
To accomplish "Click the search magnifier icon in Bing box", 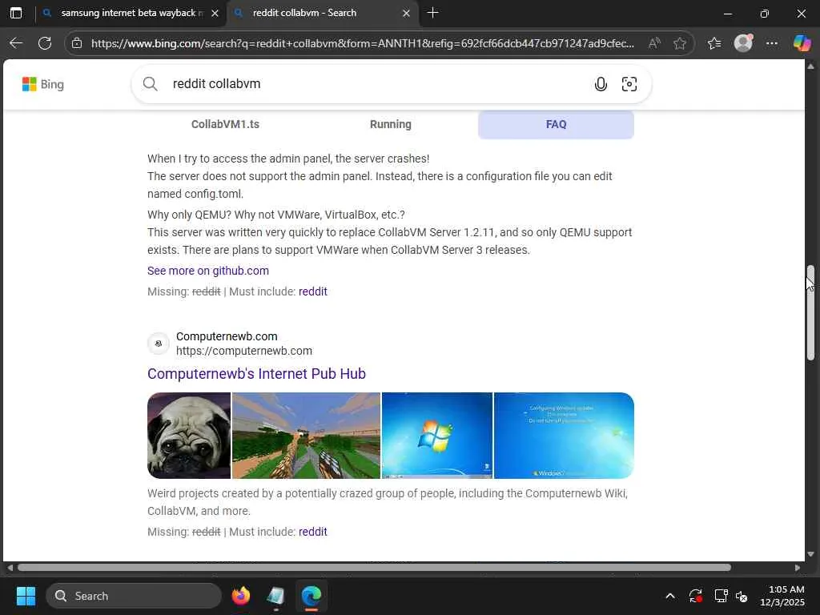I will (x=150, y=83).
